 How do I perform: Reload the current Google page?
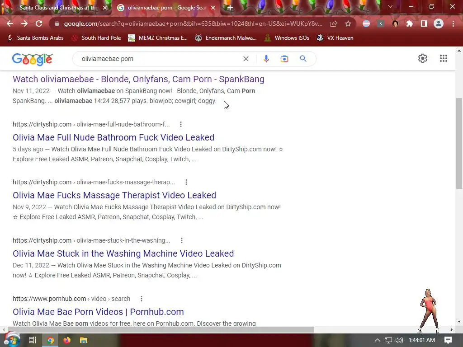[39, 23]
